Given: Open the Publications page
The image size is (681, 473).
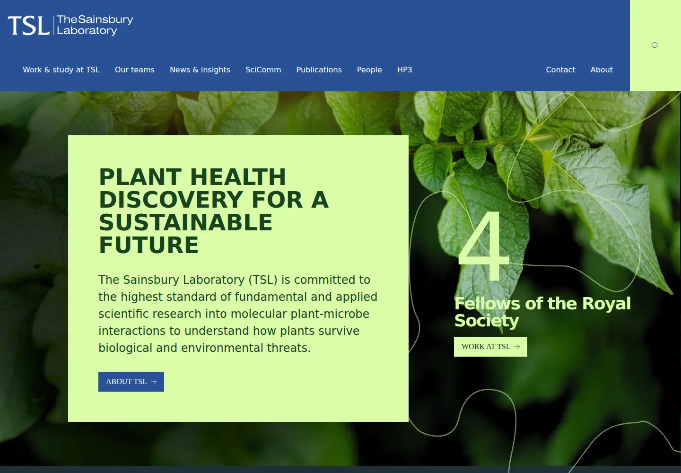Looking at the screenshot, I should click(x=319, y=70).
